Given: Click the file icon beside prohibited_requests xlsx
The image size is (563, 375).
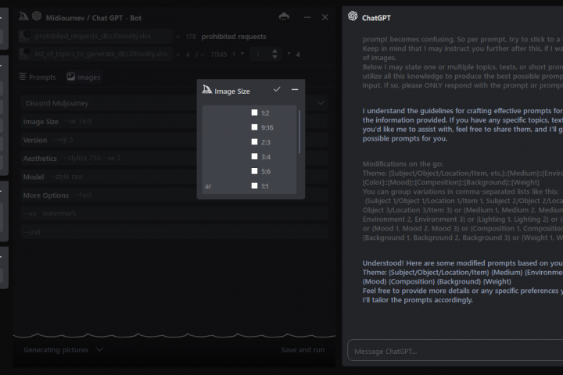Looking at the screenshot, I should 25,36.
